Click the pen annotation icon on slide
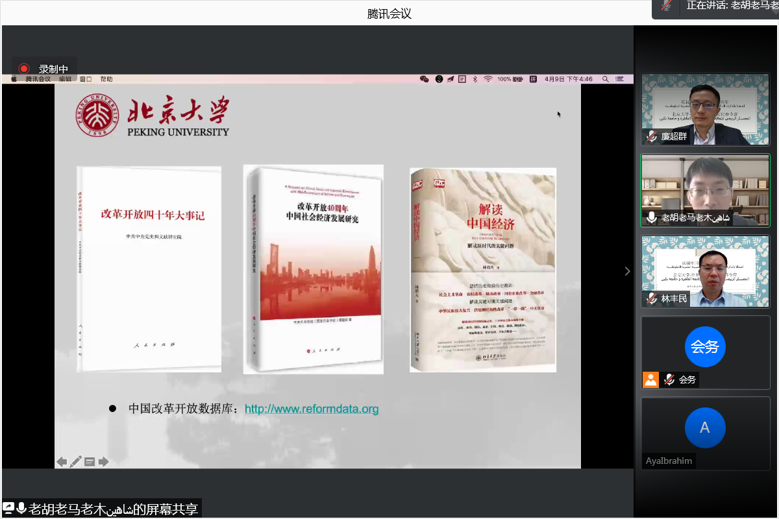 pos(76,462)
